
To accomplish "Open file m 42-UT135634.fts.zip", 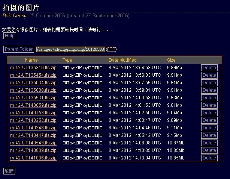I will (33, 83).
